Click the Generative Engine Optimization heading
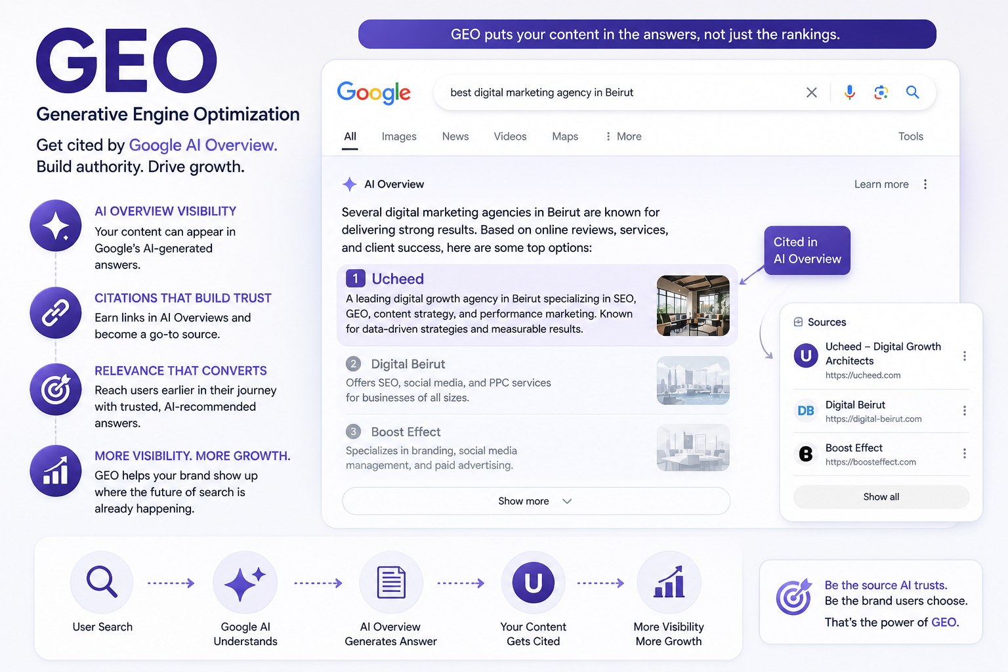Image resolution: width=1008 pixels, height=672 pixels. [x=168, y=114]
